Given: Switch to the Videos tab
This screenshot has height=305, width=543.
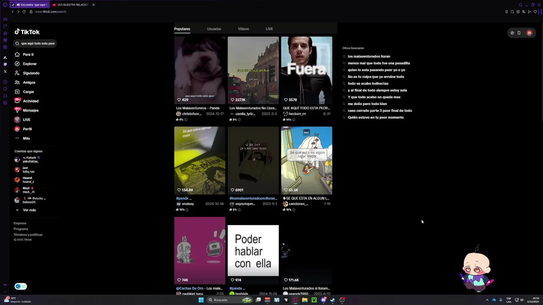Looking at the screenshot, I should click(243, 29).
